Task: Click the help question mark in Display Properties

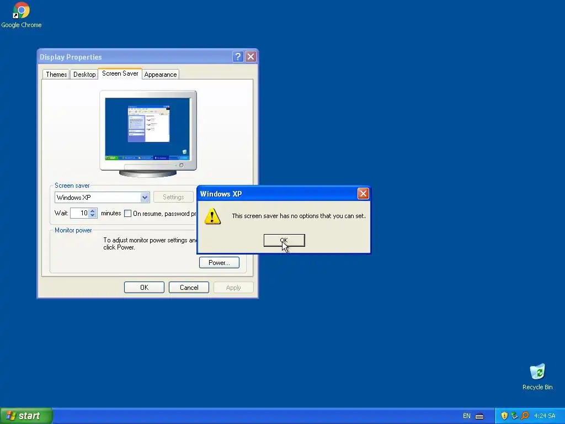Action: pyautogui.click(x=238, y=57)
